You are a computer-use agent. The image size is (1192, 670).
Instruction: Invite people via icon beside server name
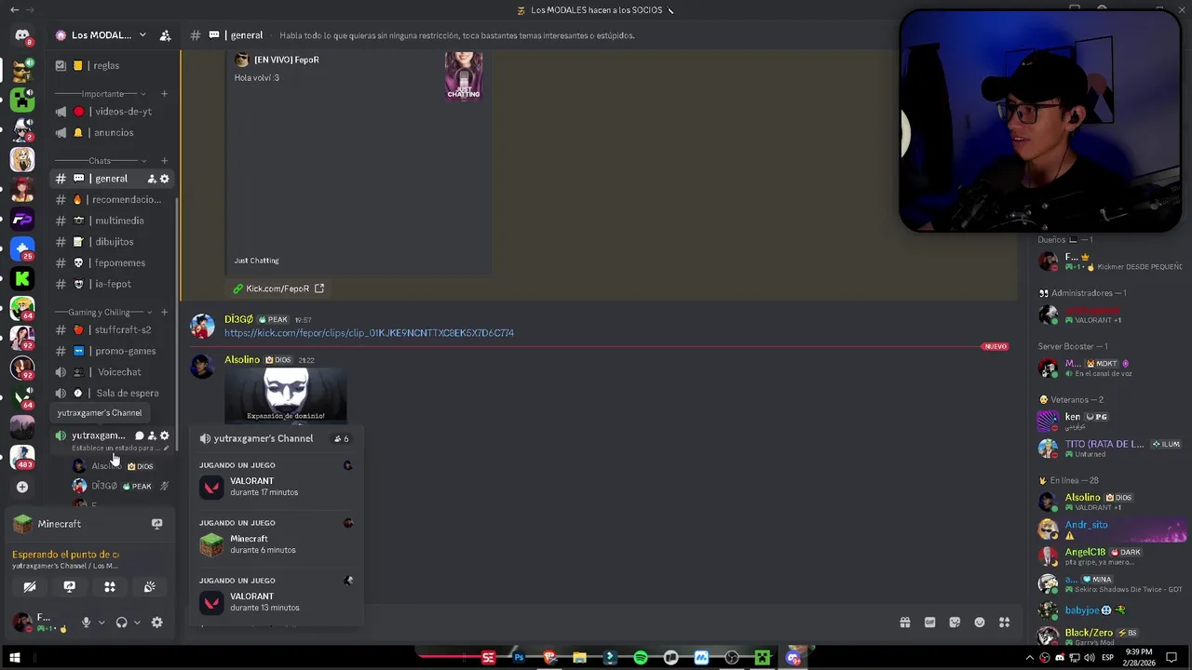(x=165, y=35)
